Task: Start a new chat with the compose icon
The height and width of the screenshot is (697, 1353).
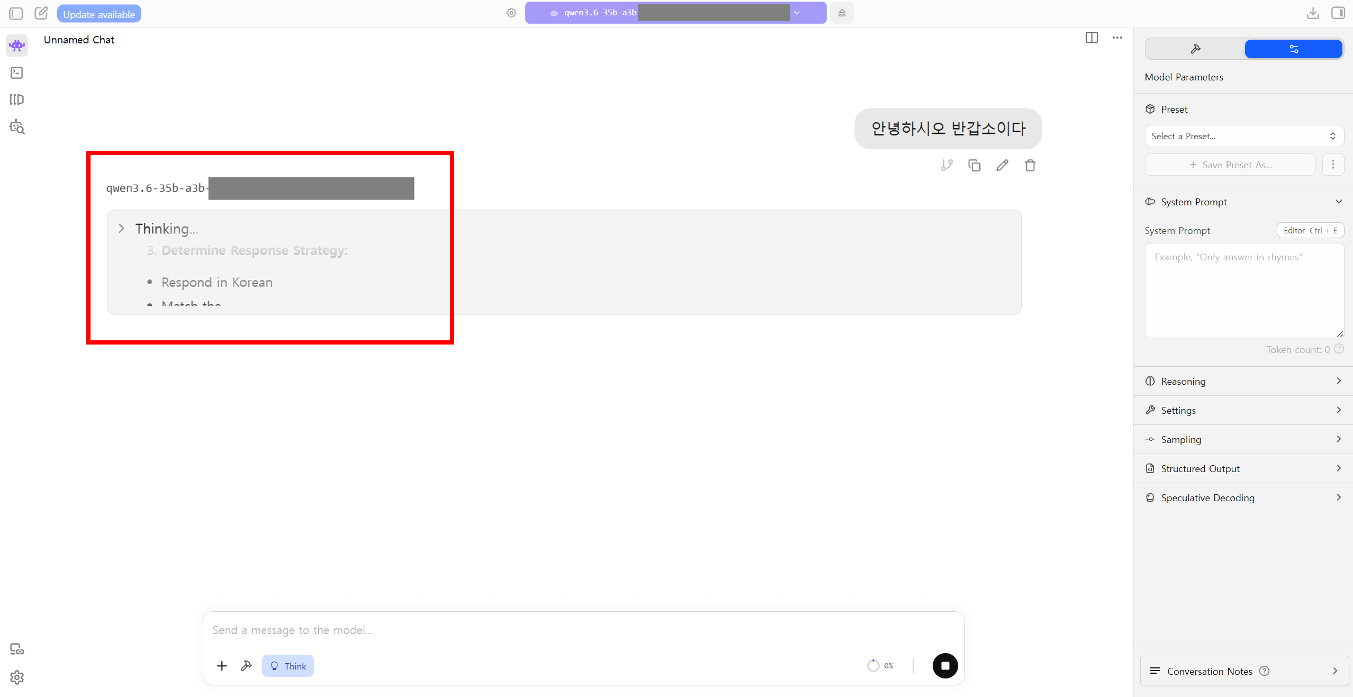Action: pyautogui.click(x=41, y=13)
